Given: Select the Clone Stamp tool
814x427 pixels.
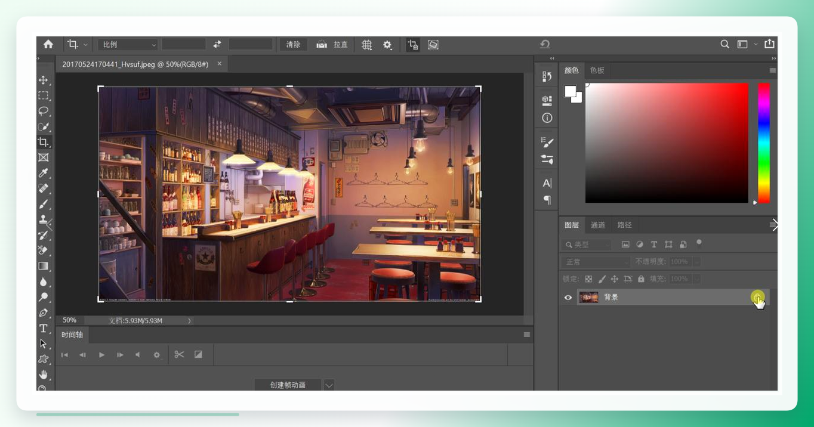Looking at the screenshot, I should [x=44, y=219].
